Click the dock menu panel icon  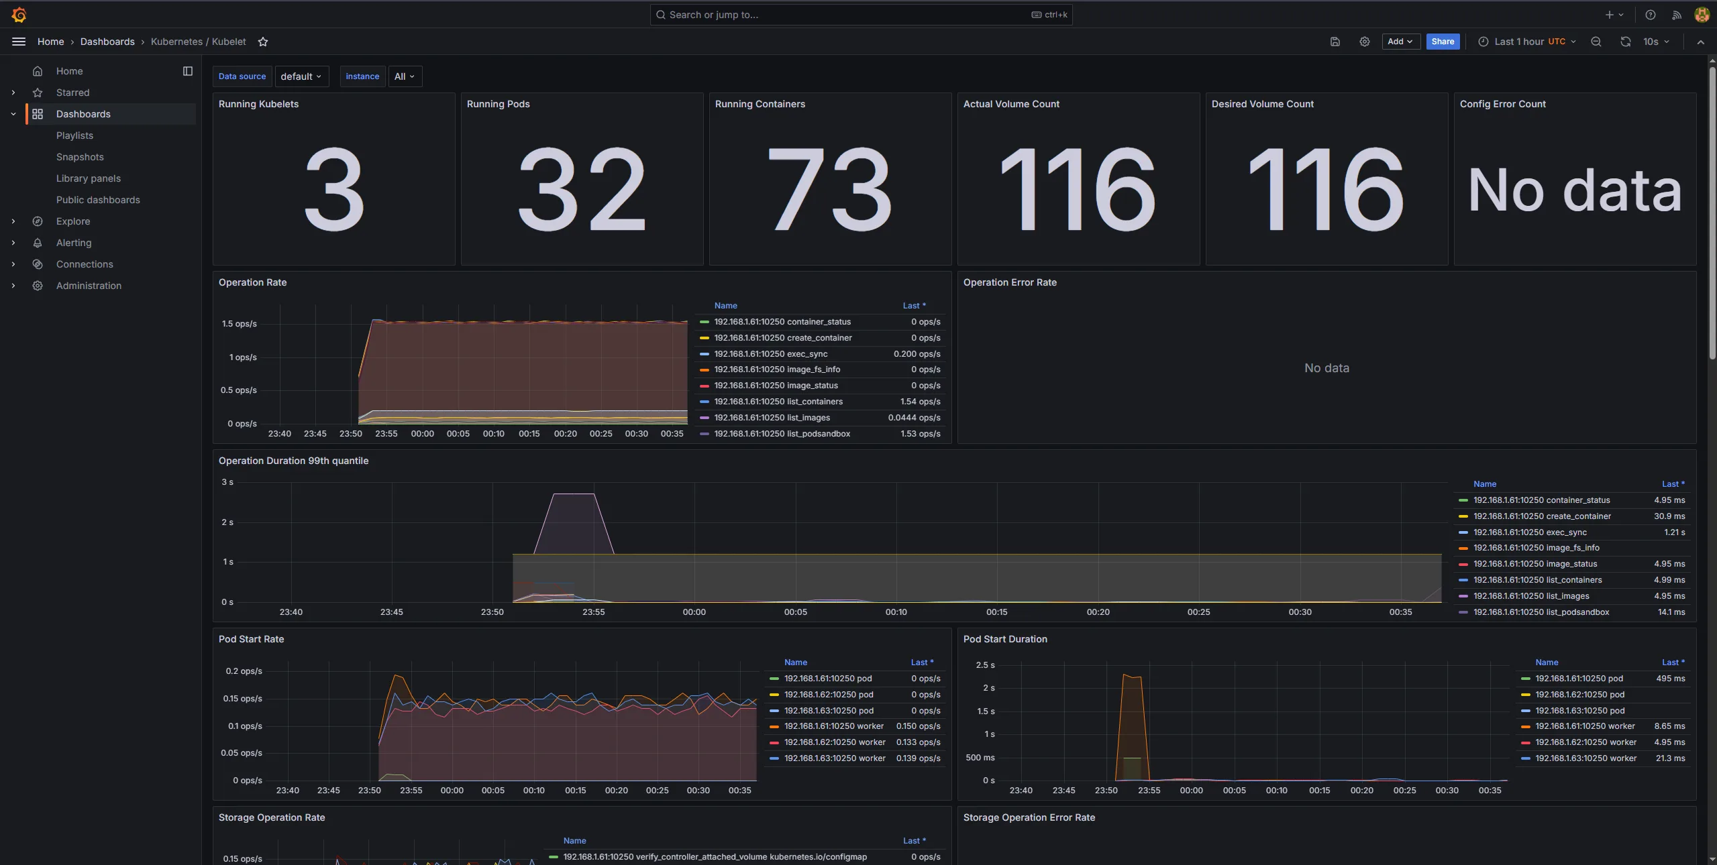(x=188, y=71)
